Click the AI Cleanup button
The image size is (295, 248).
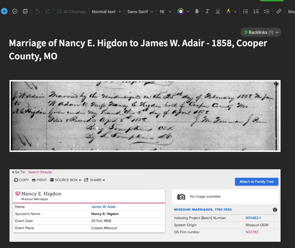(71, 11)
